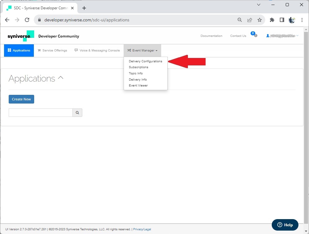The width and height of the screenshot is (309, 234).
Task: Click the Developer Community heading
Action: (59, 36)
